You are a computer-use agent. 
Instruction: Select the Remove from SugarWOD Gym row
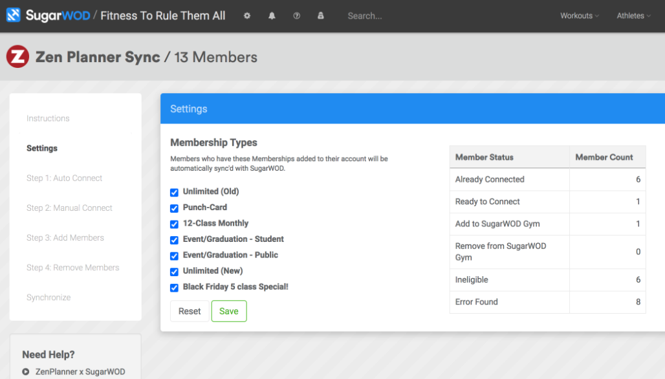click(547, 252)
